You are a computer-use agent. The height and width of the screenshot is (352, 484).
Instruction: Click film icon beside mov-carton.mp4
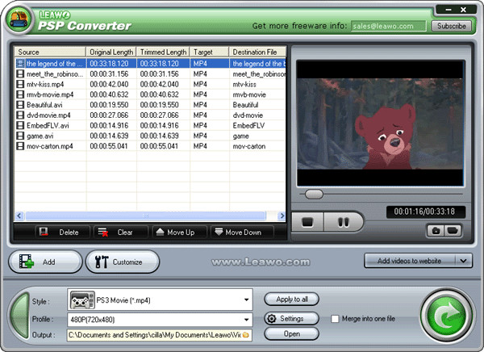(20, 146)
